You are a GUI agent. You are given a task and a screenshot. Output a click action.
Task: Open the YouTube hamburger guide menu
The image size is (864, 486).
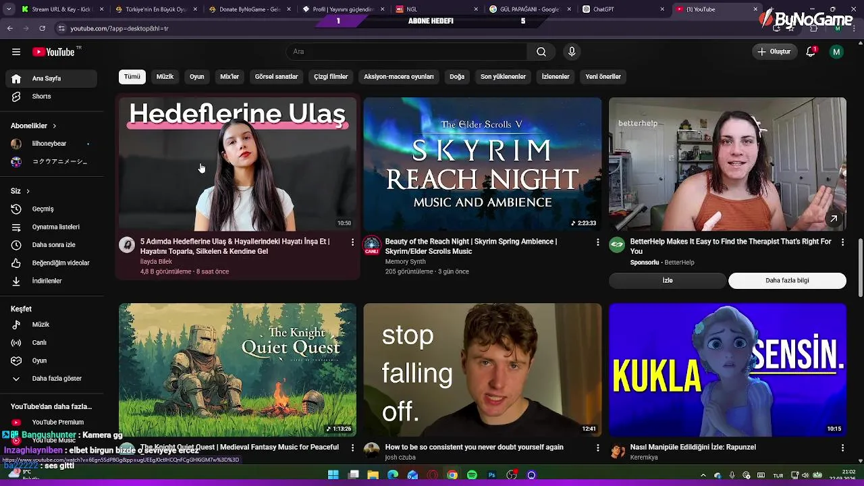click(x=16, y=52)
